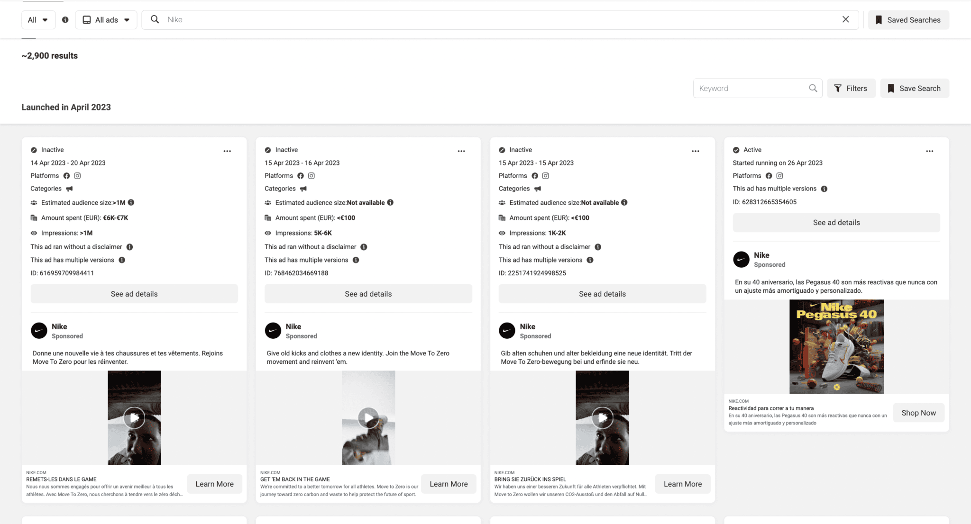Viewport: 971px width, 524px height.
Task: Click Nike page name on the Pegasus ad
Action: (761, 255)
